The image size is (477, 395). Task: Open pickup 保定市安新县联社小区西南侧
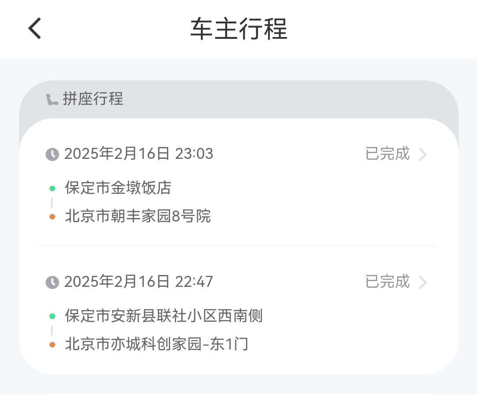pyautogui.click(x=164, y=316)
